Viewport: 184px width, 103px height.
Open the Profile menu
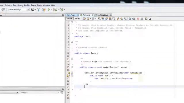pyautogui.click(x=27, y=5)
